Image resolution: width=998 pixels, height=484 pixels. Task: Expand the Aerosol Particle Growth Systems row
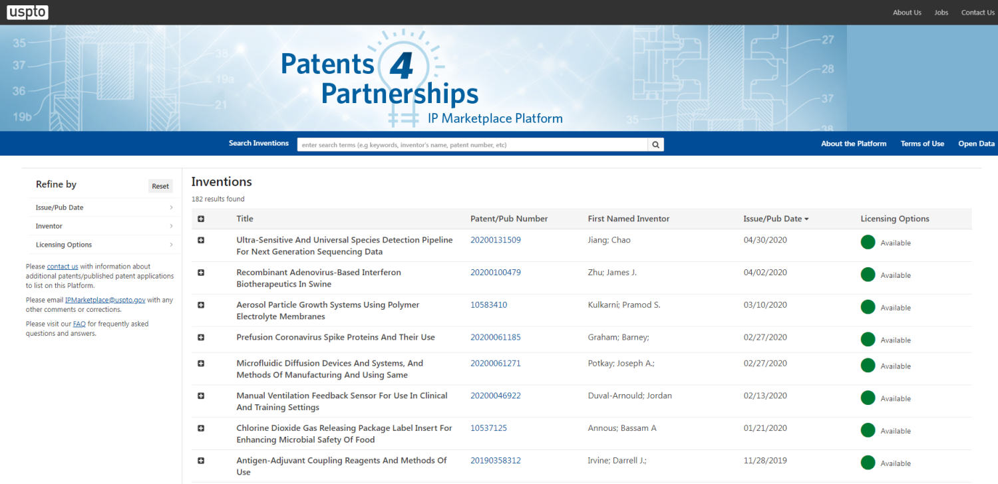pos(201,305)
